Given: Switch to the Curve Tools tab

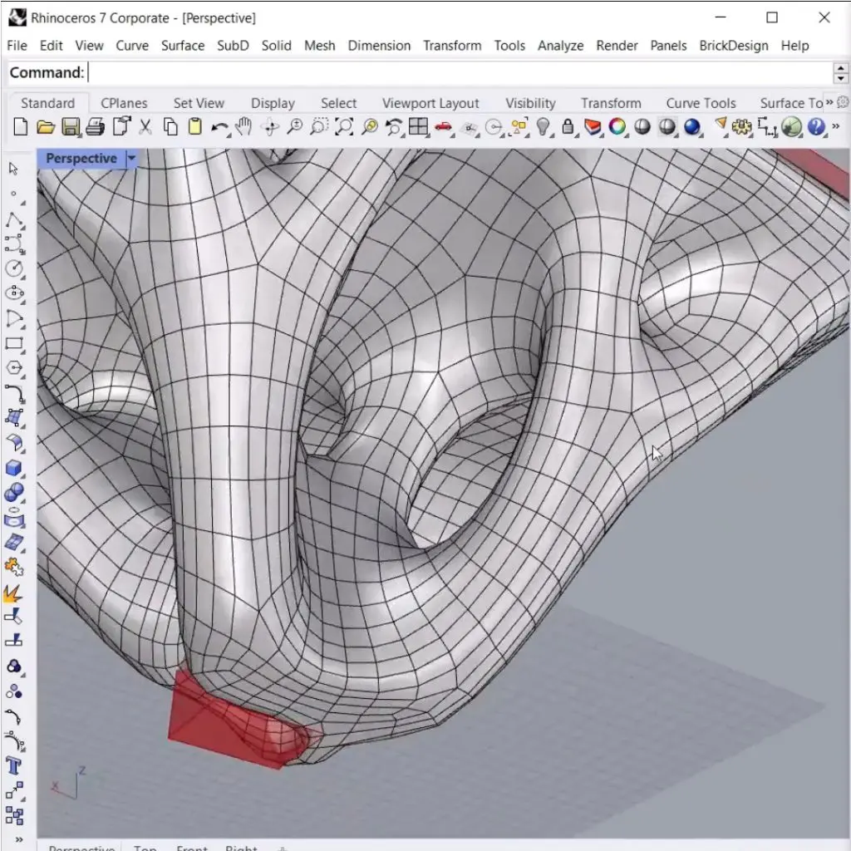Looking at the screenshot, I should pyautogui.click(x=701, y=103).
